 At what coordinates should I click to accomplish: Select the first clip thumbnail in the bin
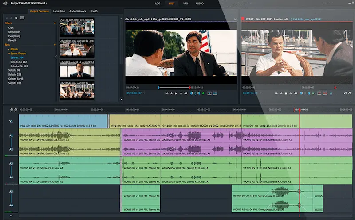(77, 28)
